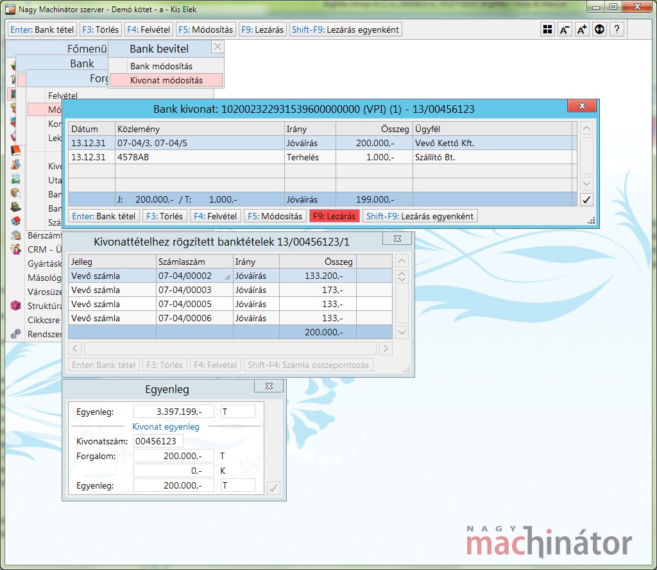Image resolution: width=657 pixels, height=570 pixels.
Task: Select Bank módosítás menu entry
Action: click(x=161, y=66)
